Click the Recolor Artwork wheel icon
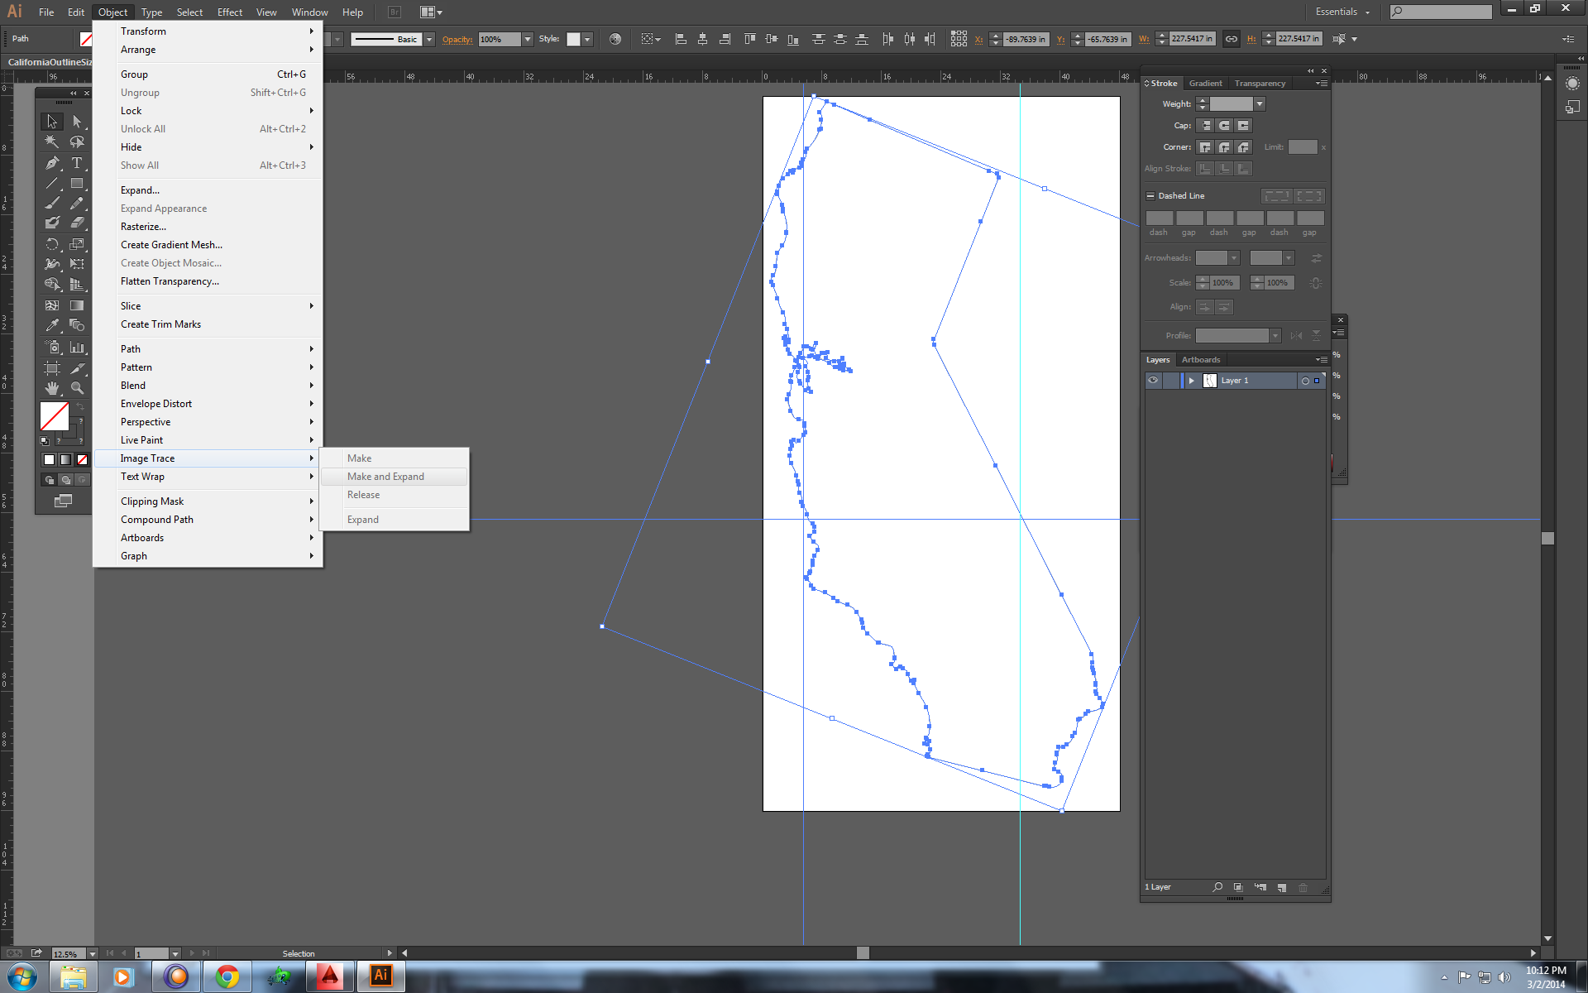This screenshot has width=1588, height=993. tap(615, 39)
